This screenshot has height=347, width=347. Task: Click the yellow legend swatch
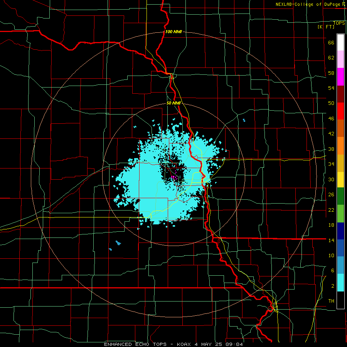pos(340,180)
